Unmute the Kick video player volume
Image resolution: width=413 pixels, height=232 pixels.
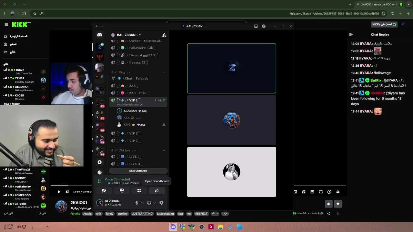(67, 192)
